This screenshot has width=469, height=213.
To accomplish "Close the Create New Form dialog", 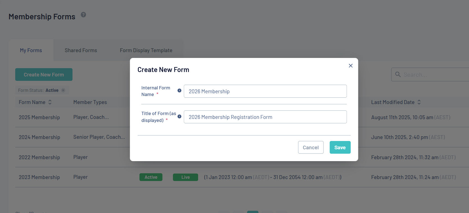I will click(351, 66).
